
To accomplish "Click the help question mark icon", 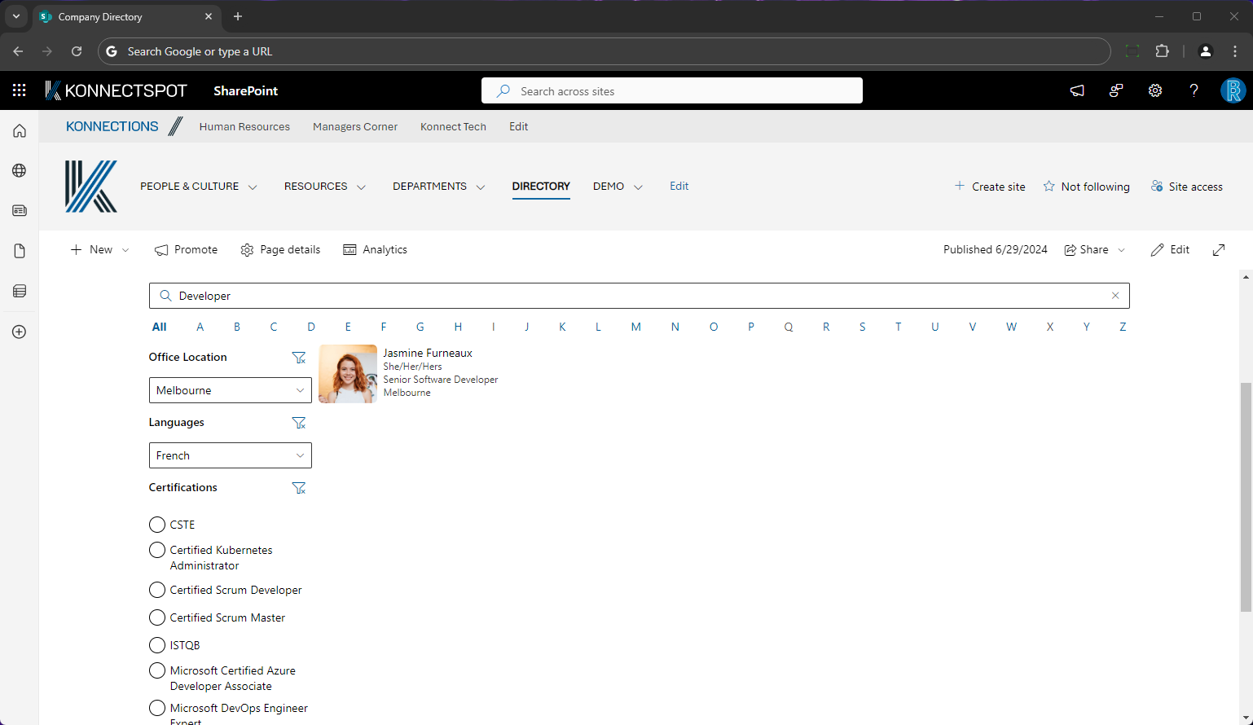I will tap(1194, 91).
